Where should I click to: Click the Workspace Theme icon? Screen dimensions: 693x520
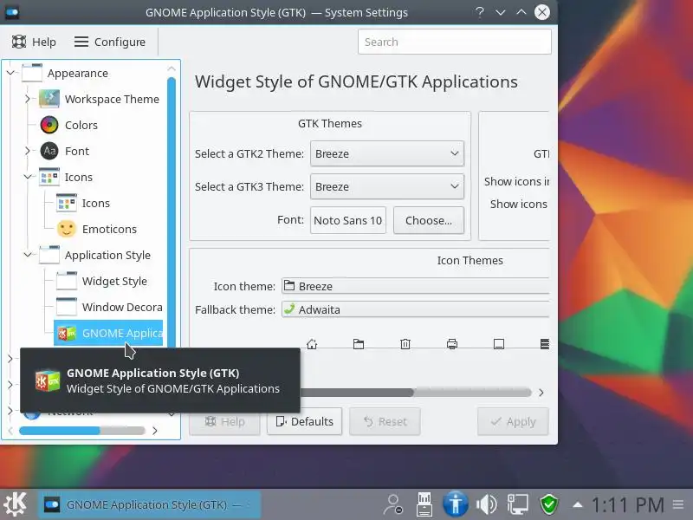click(x=49, y=99)
